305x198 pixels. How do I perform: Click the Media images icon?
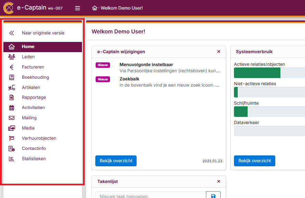(x=12, y=128)
